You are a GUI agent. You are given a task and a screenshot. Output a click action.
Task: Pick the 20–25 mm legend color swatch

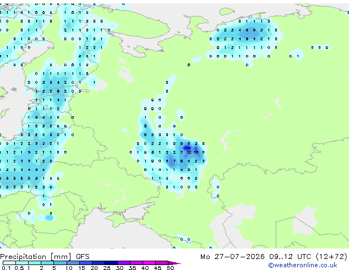(99, 263)
